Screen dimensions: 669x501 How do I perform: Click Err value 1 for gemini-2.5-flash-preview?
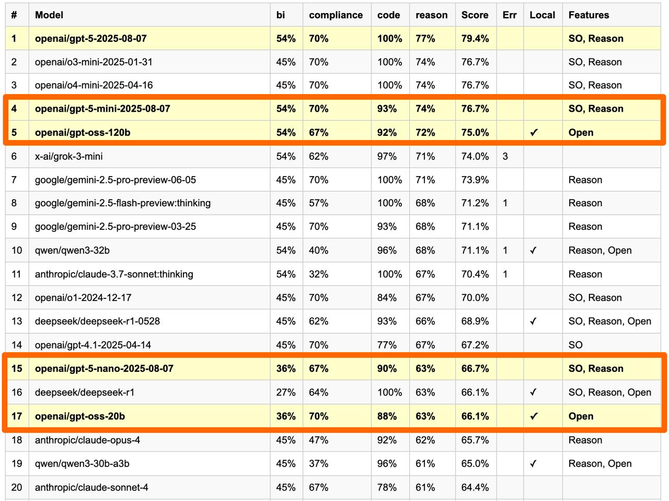505,203
